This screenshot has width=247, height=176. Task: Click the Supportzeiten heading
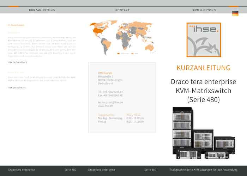[107, 115]
